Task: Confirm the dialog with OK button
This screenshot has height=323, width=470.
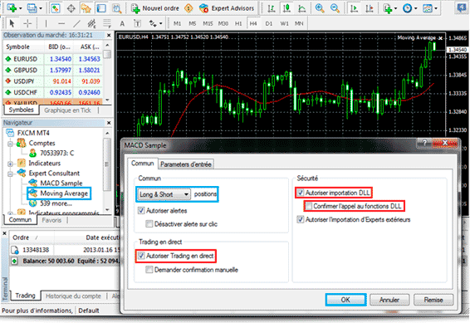Action: pos(345,300)
